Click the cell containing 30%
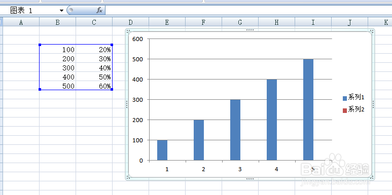 [94, 58]
